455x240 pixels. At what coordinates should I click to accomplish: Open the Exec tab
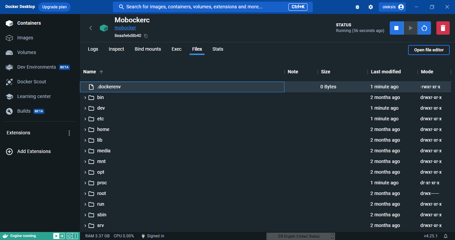(177, 49)
